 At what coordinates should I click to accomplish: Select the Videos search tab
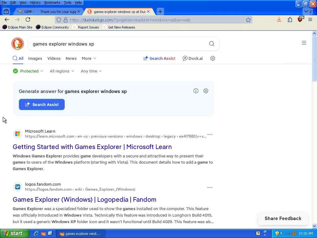54,58
